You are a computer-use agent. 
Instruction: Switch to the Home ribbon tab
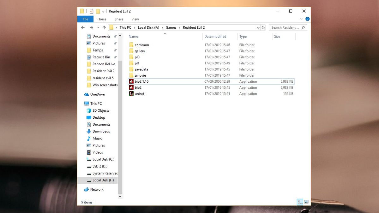[102, 19]
